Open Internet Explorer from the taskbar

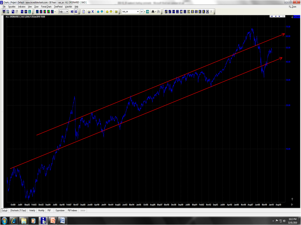[x=13, y=221]
